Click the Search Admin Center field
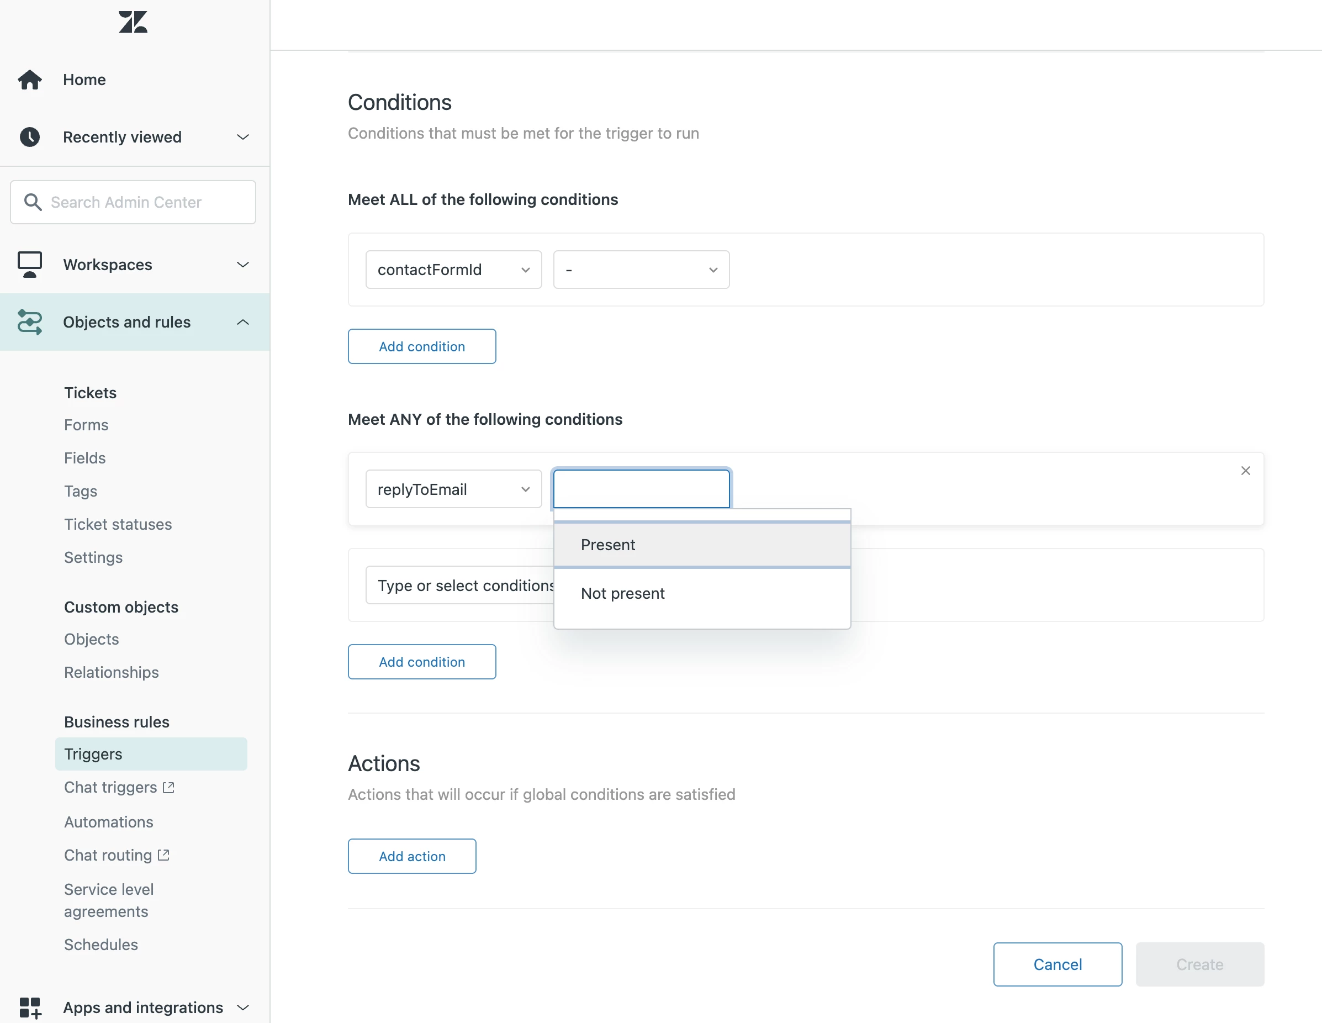The height and width of the screenshot is (1023, 1322). pyautogui.click(x=133, y=202)
